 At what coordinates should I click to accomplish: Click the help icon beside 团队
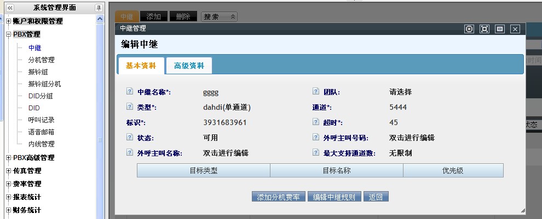pos(316,92)
